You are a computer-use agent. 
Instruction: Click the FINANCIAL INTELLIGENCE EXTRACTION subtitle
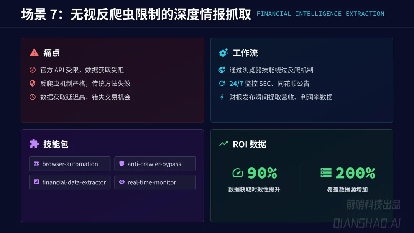coord(320,14)
